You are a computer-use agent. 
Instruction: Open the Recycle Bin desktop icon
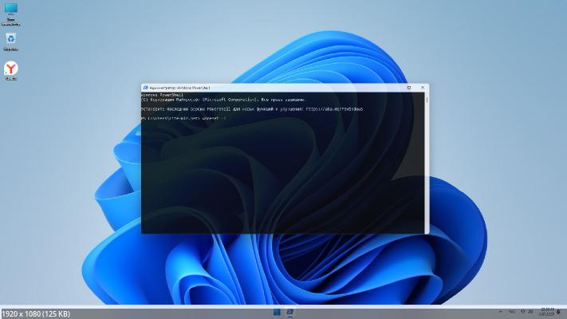coord(11,42)
